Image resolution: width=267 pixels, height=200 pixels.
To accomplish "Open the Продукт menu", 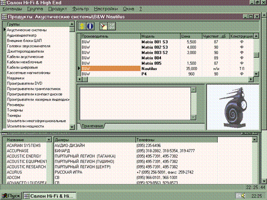I will pos(57,9).
